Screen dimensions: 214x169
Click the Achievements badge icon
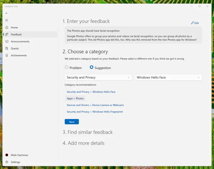click(7, 55)
